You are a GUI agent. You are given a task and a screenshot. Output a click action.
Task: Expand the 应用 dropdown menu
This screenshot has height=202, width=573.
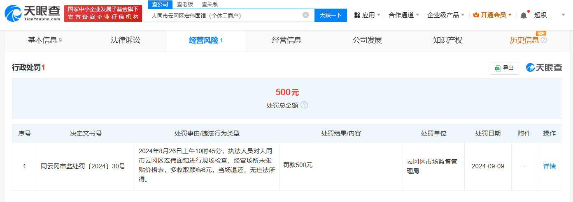(x=367, y=15)
